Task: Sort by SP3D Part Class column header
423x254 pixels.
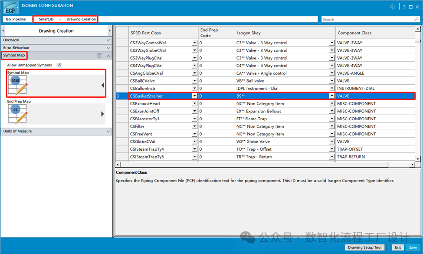Action: tap(163, 33)
